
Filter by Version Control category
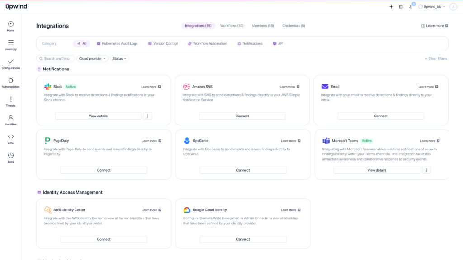click(x=163, y=44)
